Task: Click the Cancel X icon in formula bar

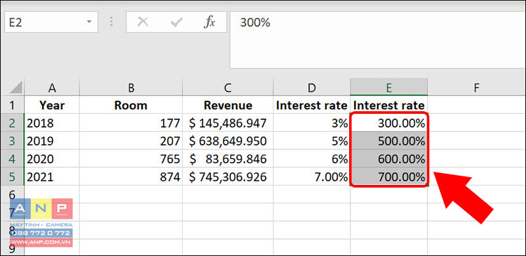Action: pyautogui.click(x=143, y=22)
